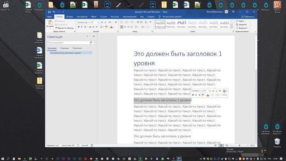Decrease font size in the ribbon
286x161 pixels.
tap(105, 22)
